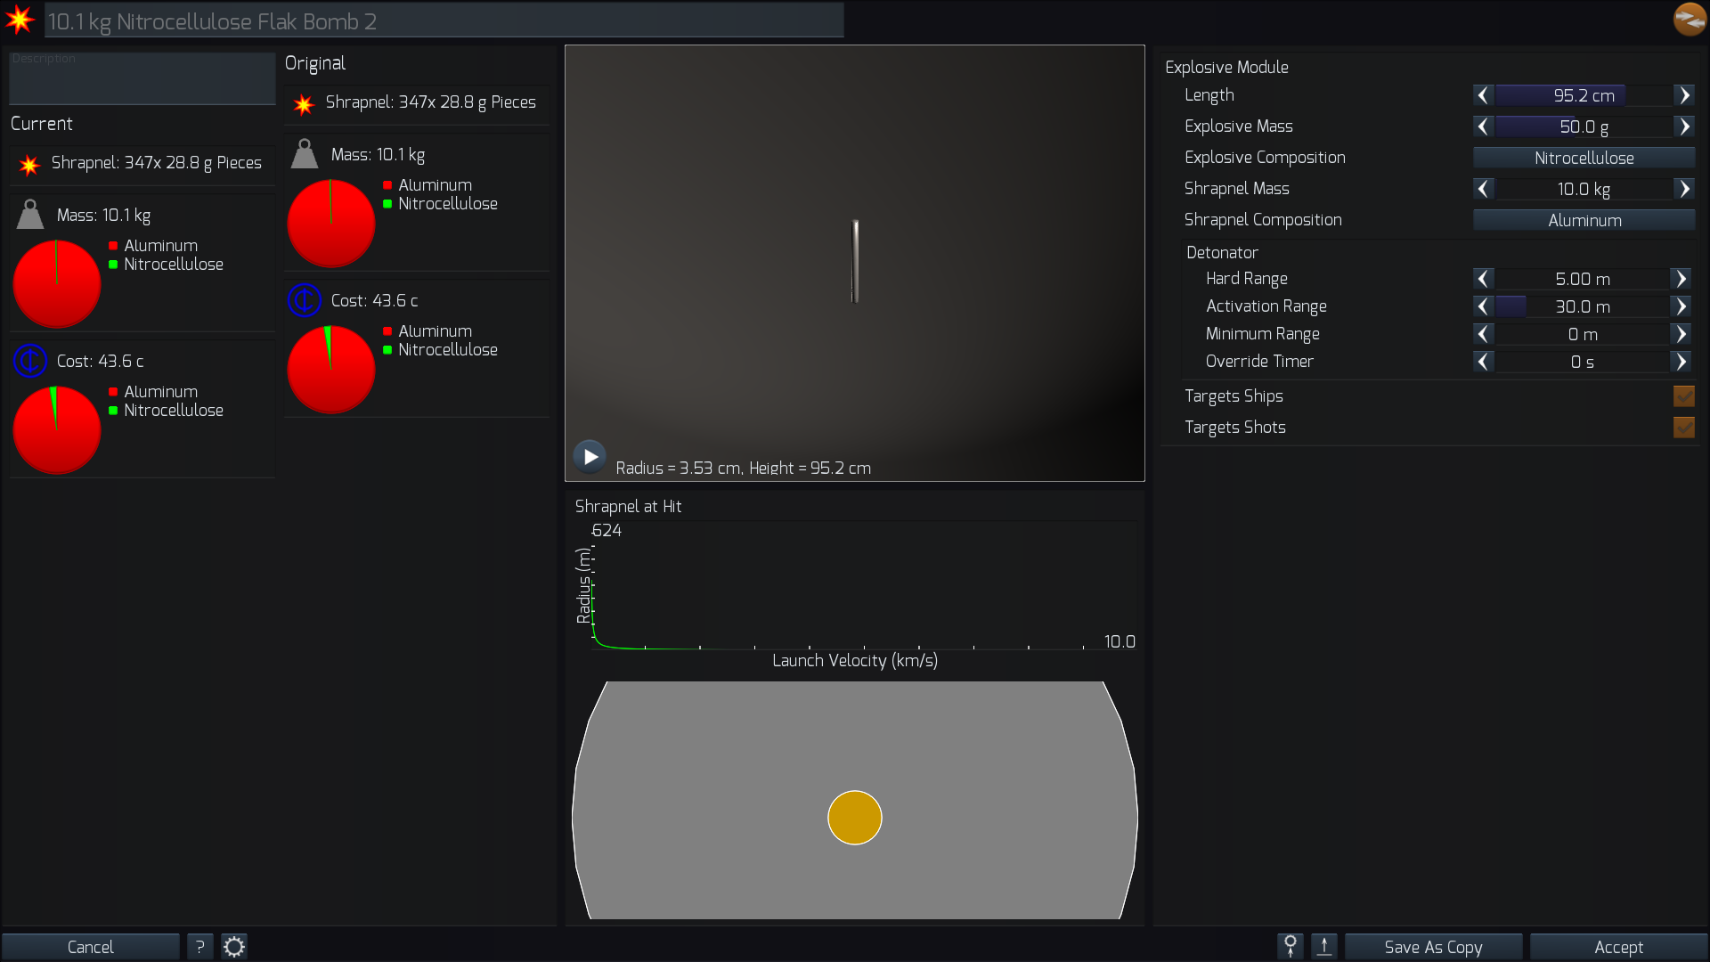Open the Explosive Composition Nitrocellulose selector

[1584, 158]
